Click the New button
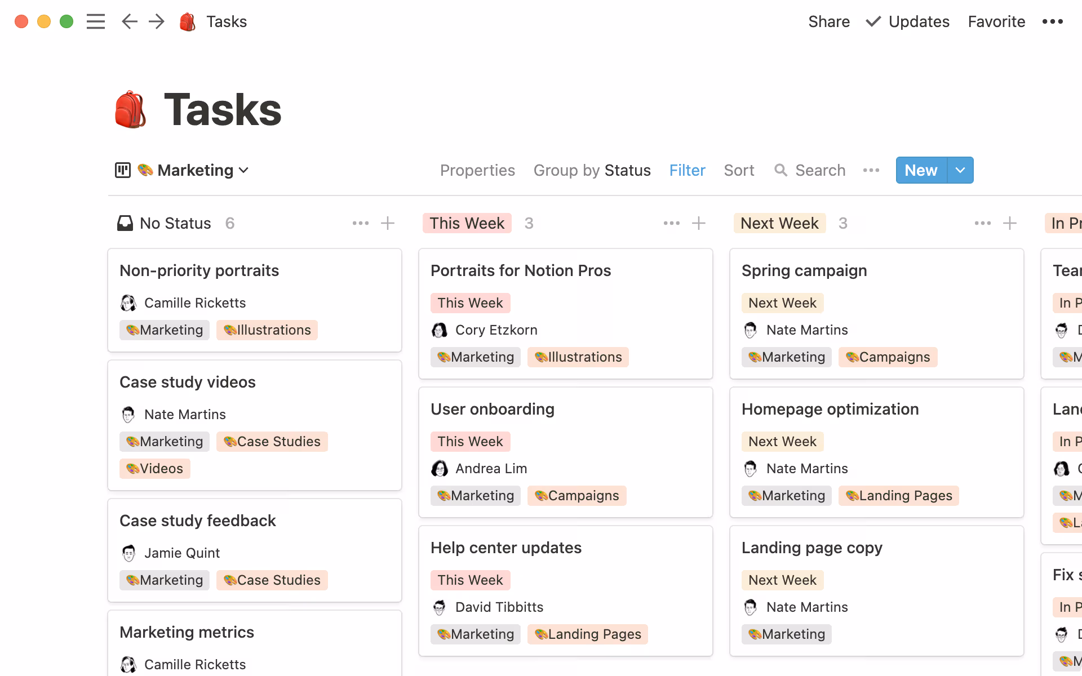The height and width of the screenshot is (676, 1082). [920, 170]
